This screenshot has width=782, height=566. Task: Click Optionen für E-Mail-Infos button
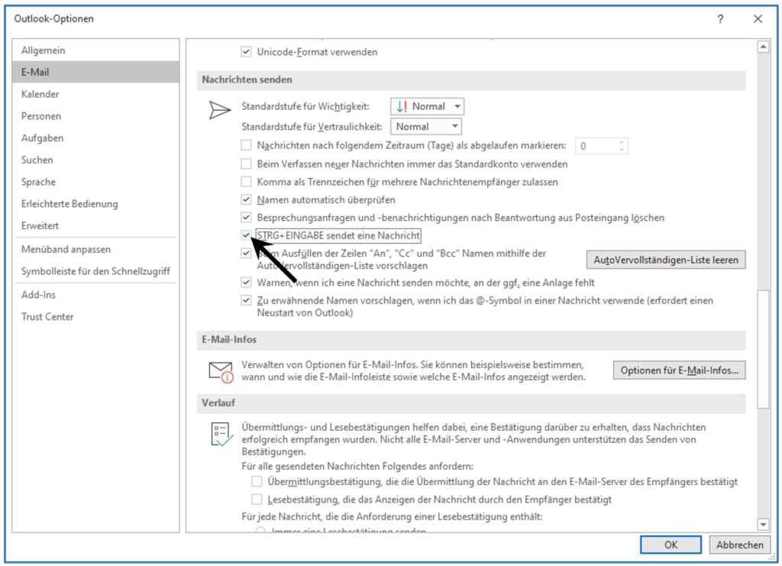tap(679, 370)
